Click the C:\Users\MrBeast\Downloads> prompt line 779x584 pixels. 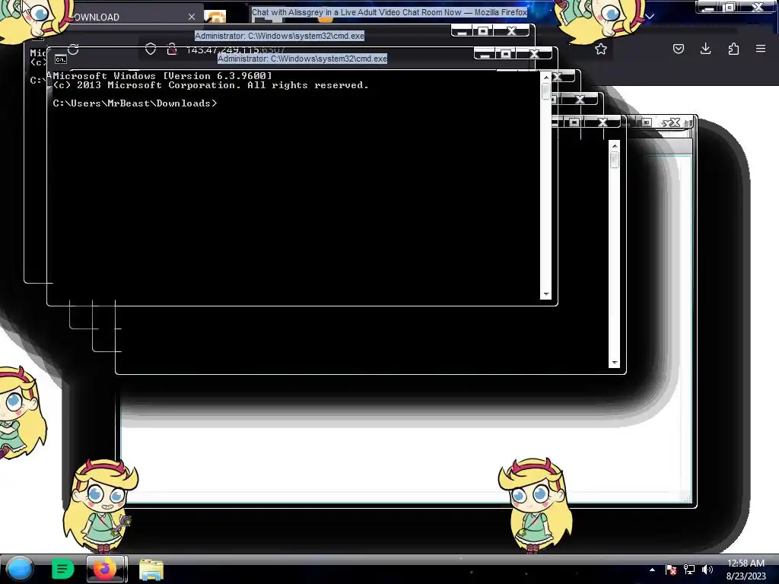tap(135, 103)
